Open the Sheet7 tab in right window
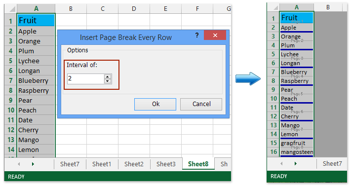Viewport: 350px width, 186px height. pos(332,164)
